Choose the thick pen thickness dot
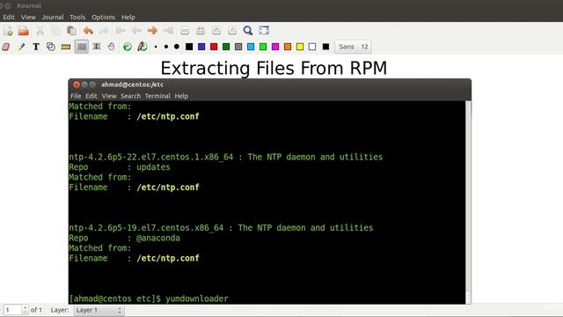This screenshot has width=563, height=317. pyautogui.click(x=177, y=47)
